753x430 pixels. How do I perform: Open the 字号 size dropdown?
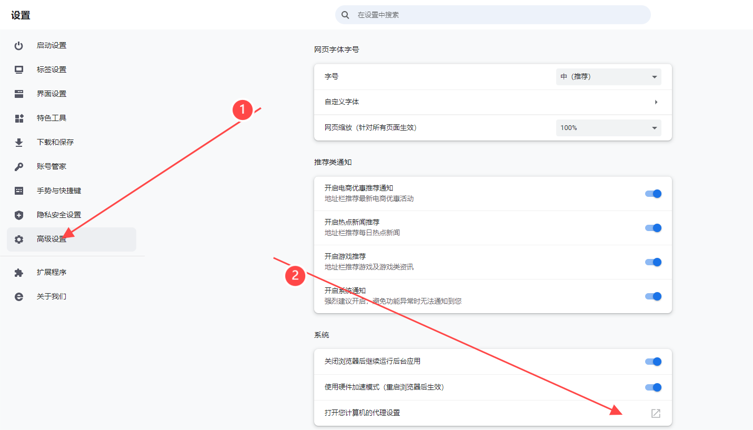click(608, 76)
